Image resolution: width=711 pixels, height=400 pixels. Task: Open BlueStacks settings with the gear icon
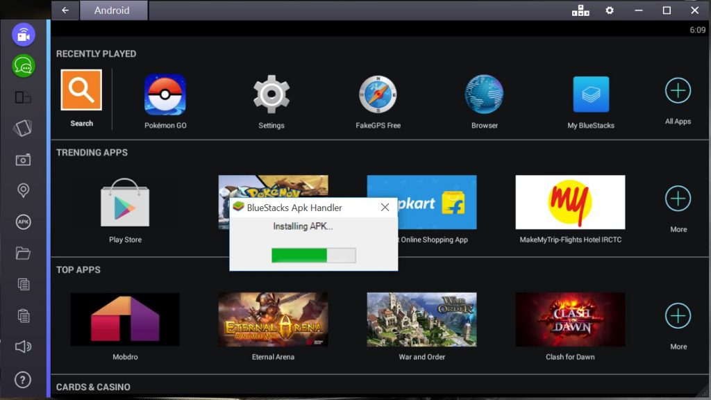pyautogui.click(x=609, y=10)
